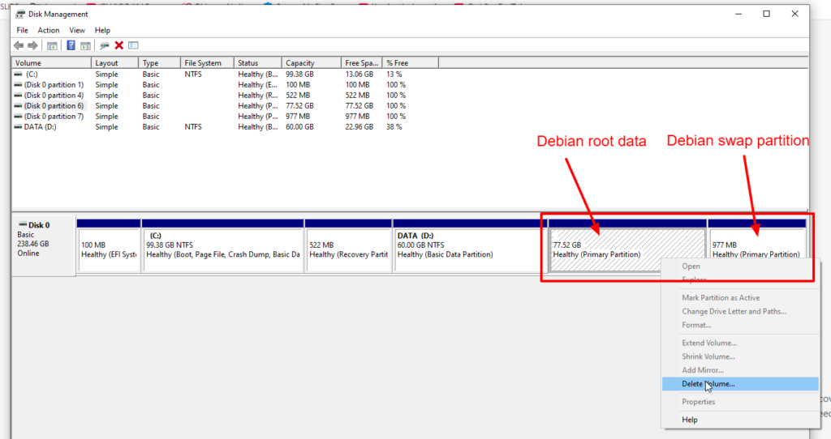Toggle Show/Hide Action Pane toolbar icon
This screenshot has height=439, width=831.
[x=85, y=45]
